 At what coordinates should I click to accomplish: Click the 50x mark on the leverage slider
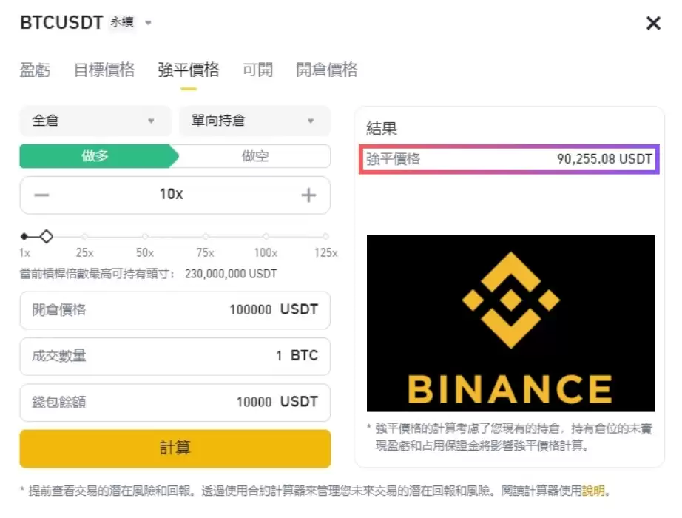[144, 236]
